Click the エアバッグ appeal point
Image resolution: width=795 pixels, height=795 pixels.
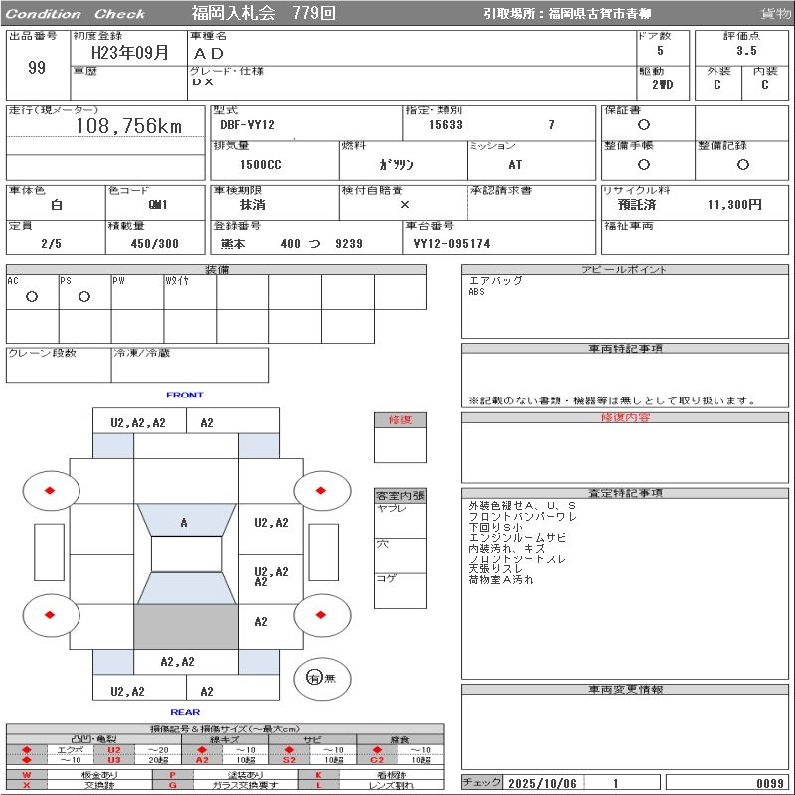(495, 280)
